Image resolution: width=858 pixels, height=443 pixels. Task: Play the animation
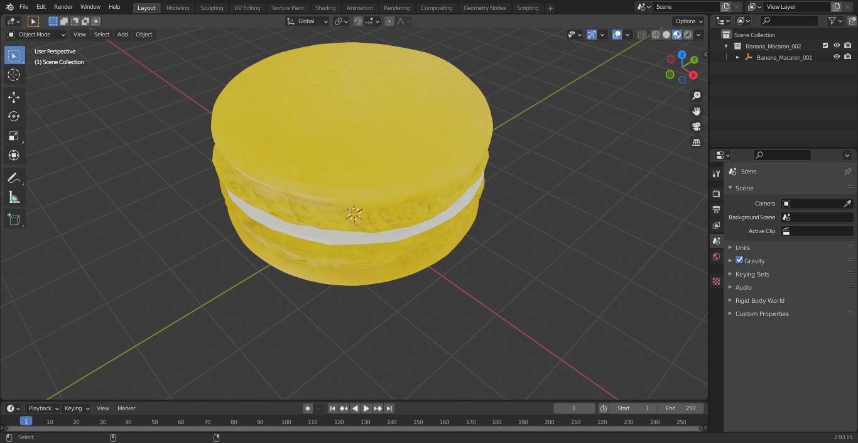coord(366,408)
